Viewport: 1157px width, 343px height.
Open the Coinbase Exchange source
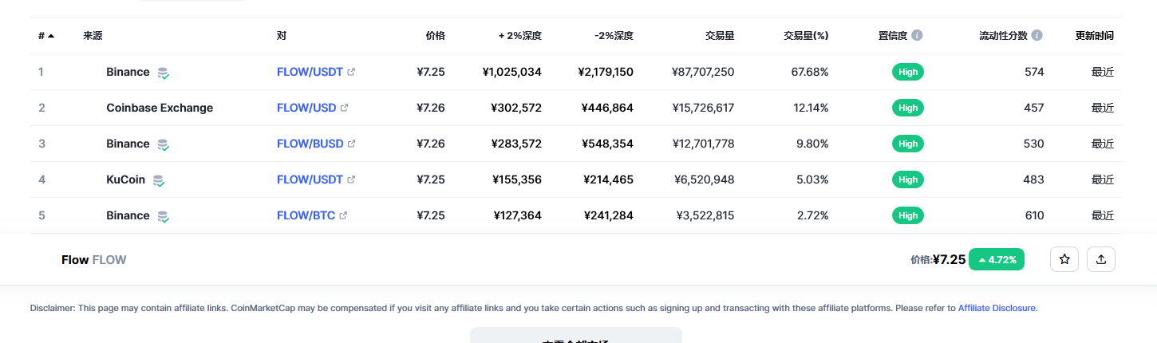[x=160, y=108]
